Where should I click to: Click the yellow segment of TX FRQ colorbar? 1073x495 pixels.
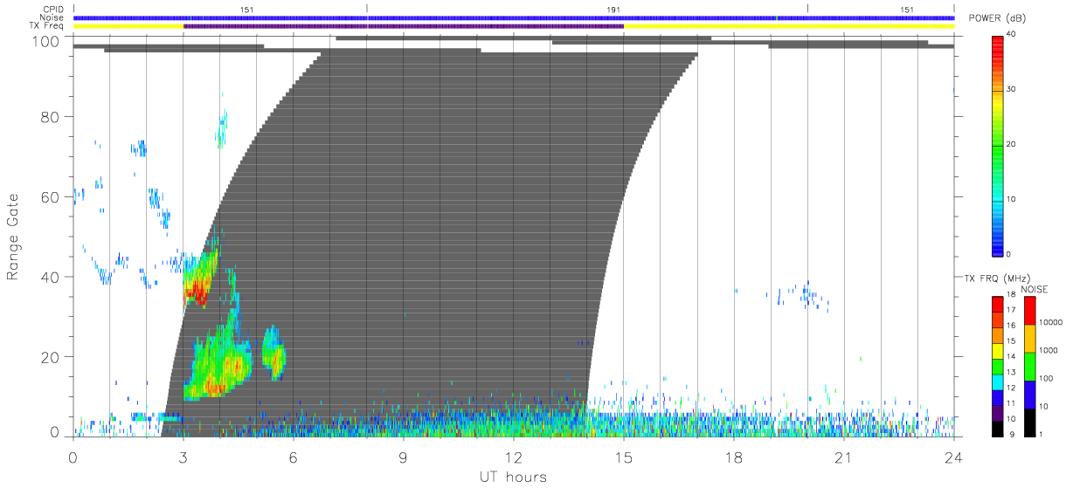(x=997, y=351)
